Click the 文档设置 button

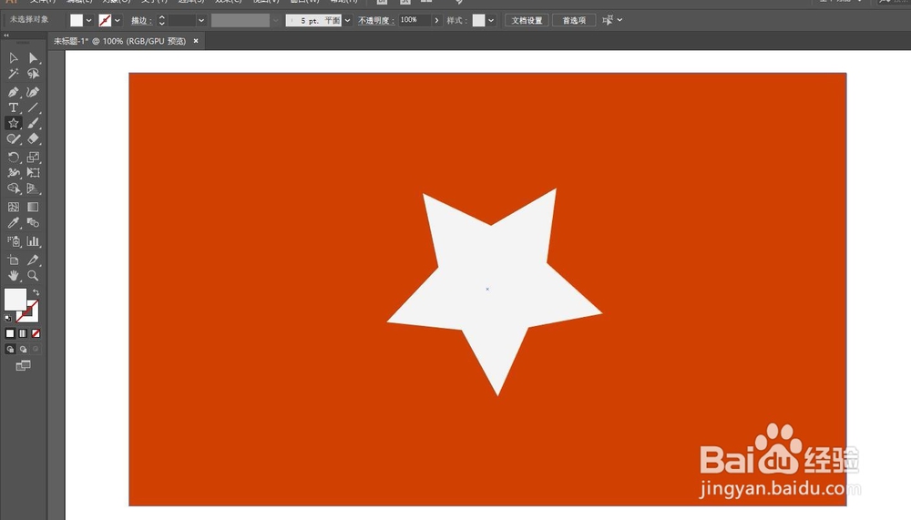pos(527,20)
